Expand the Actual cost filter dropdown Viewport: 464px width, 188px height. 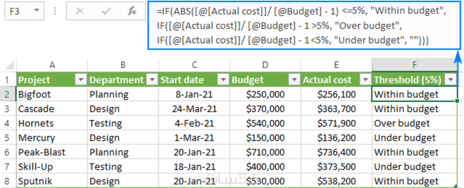[x=365, y=80]
